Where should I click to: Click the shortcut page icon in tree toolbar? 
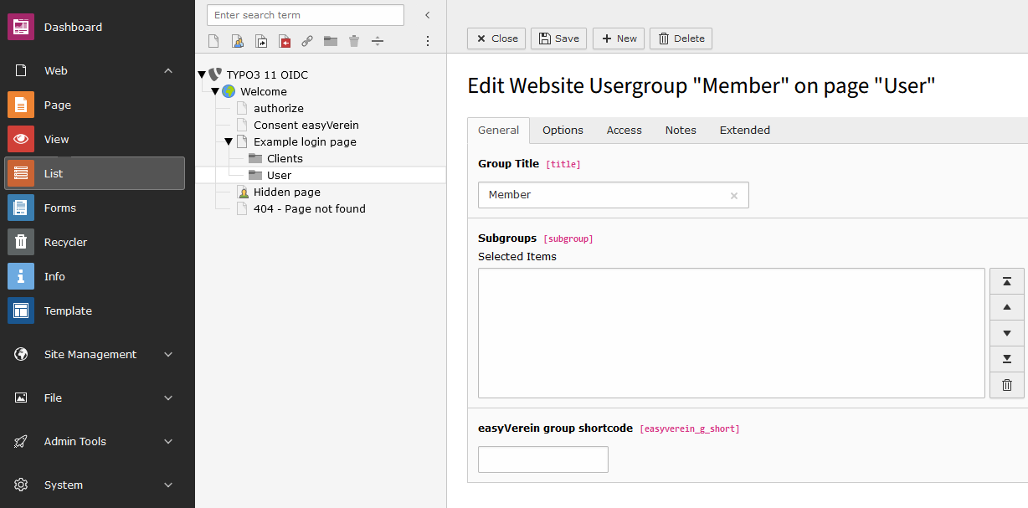pos(260,41)
